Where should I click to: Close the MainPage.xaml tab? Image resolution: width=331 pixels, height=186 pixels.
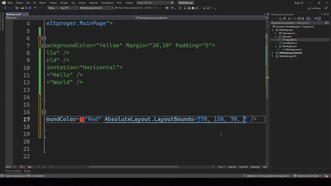point(27,14)
